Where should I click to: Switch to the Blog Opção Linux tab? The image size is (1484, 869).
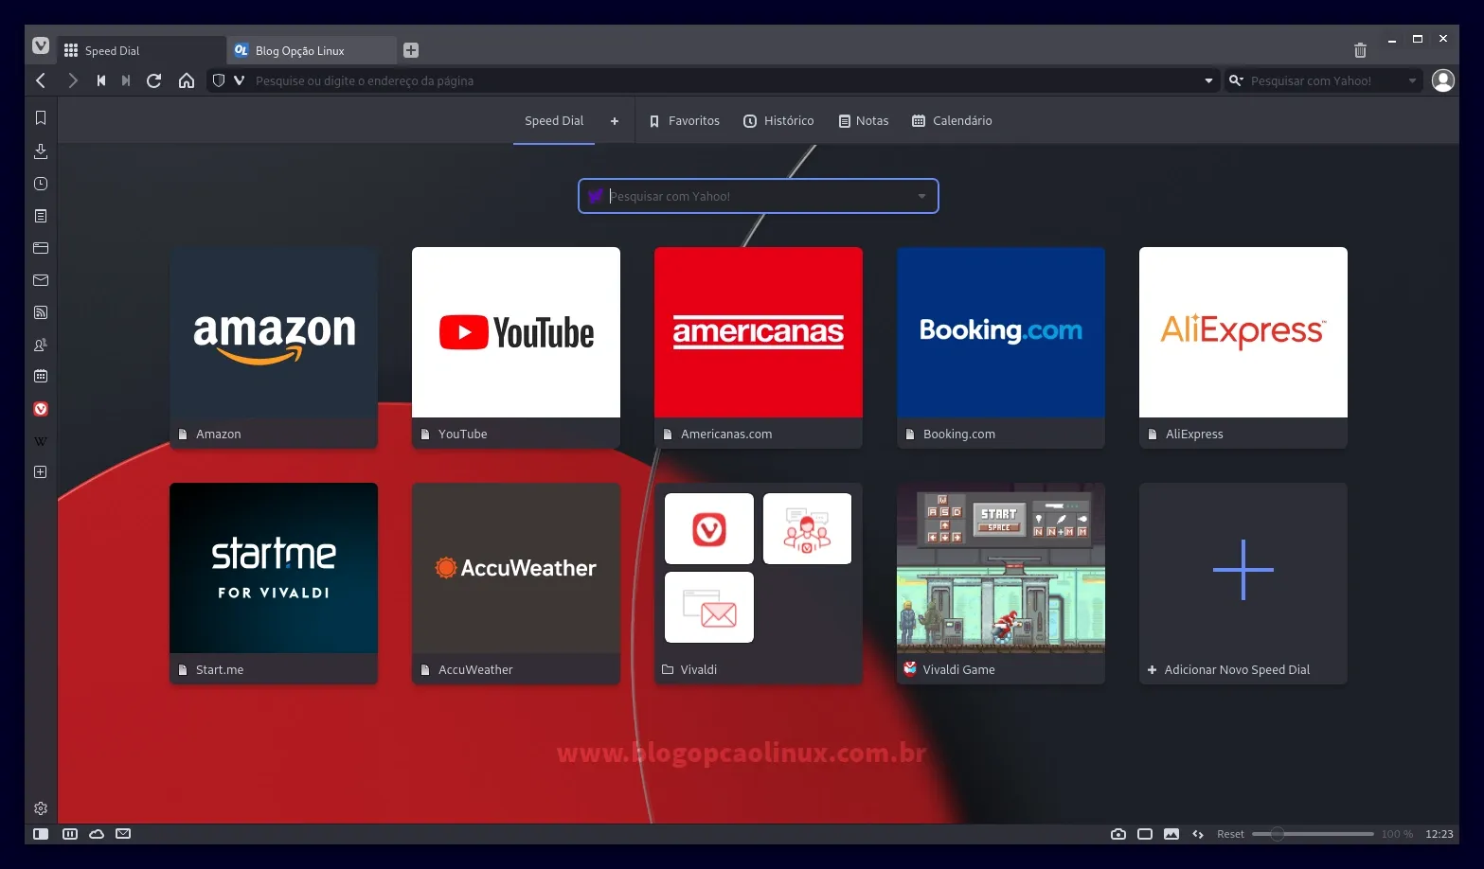(312, 50)
